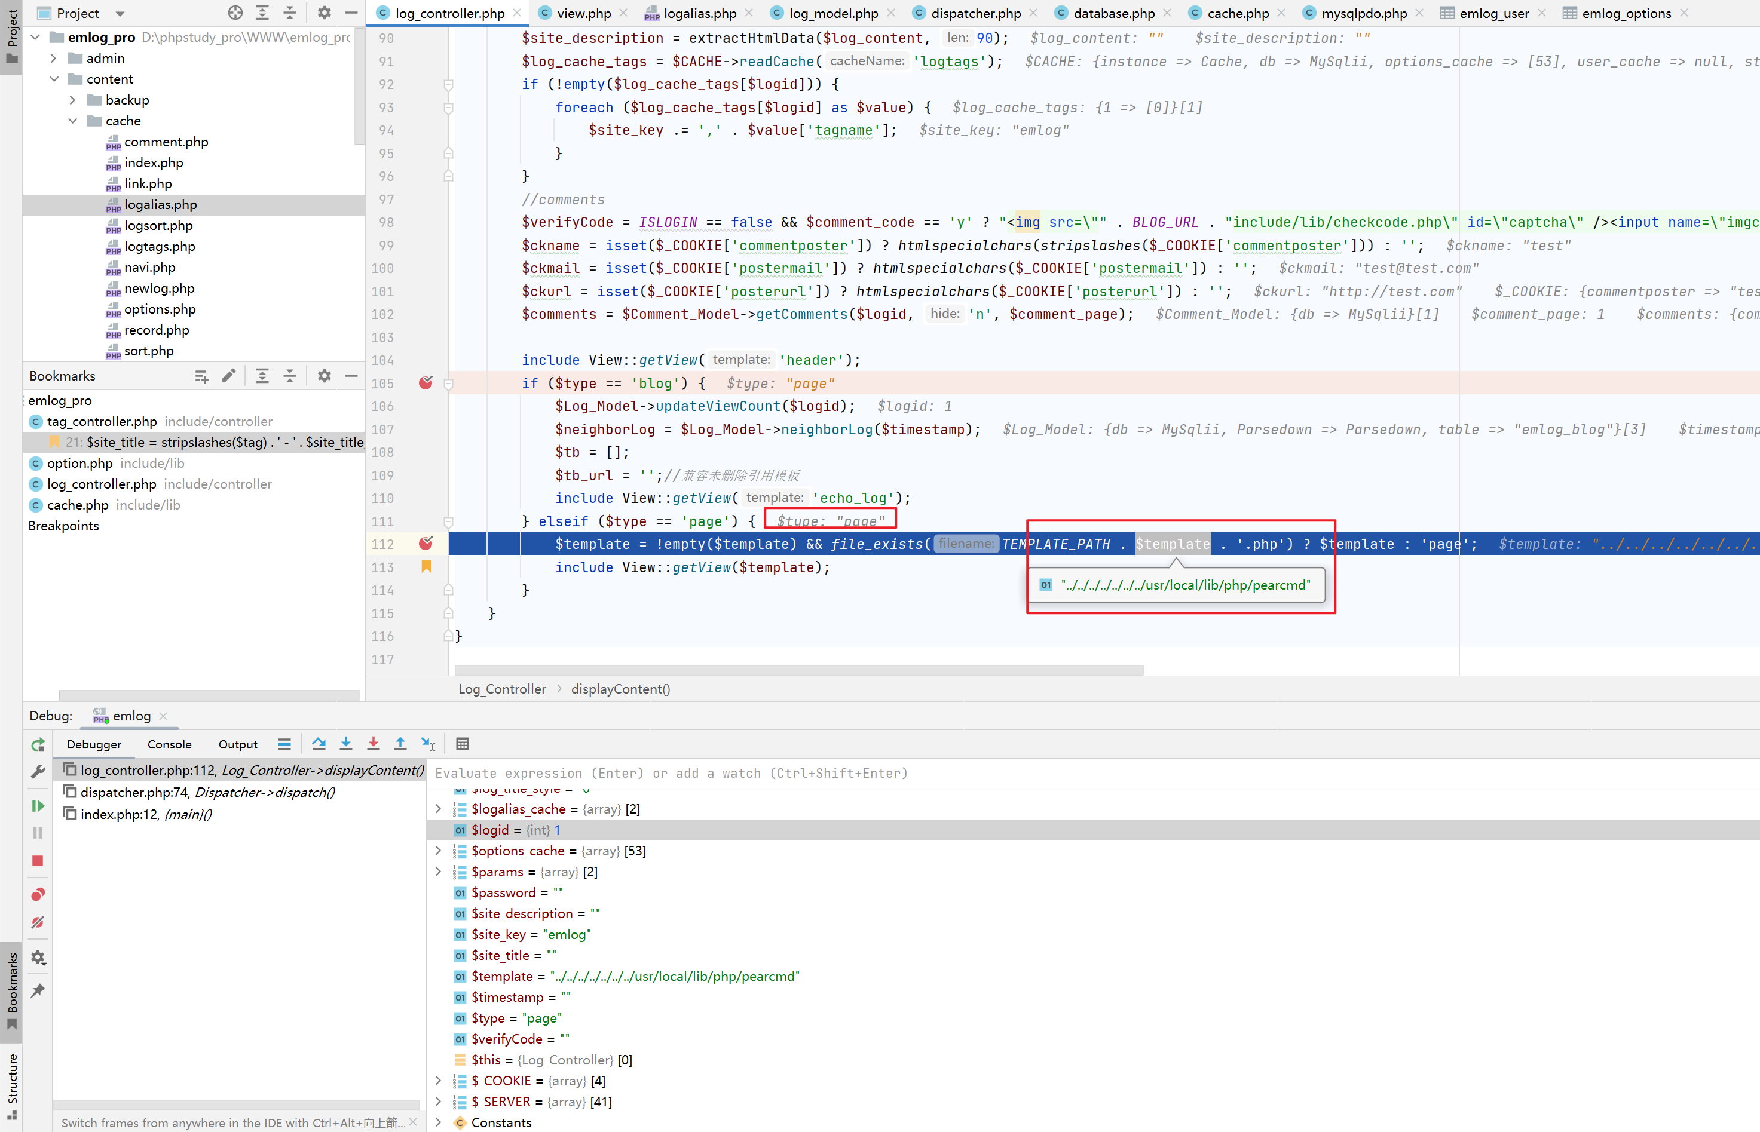The height and width of the screenshot is (1132, 1760).
Task: Click Run to Cursor icon
Action: coord(428,744)
